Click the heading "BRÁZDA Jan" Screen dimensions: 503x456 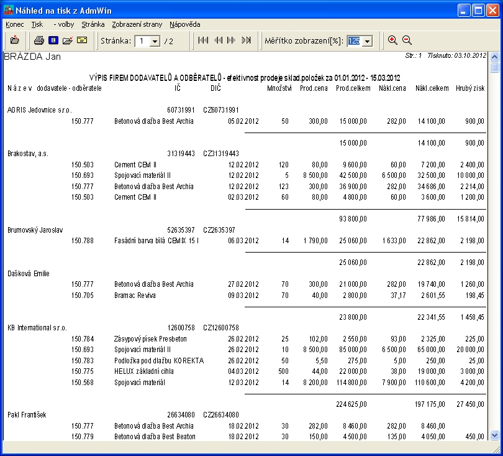32,57
